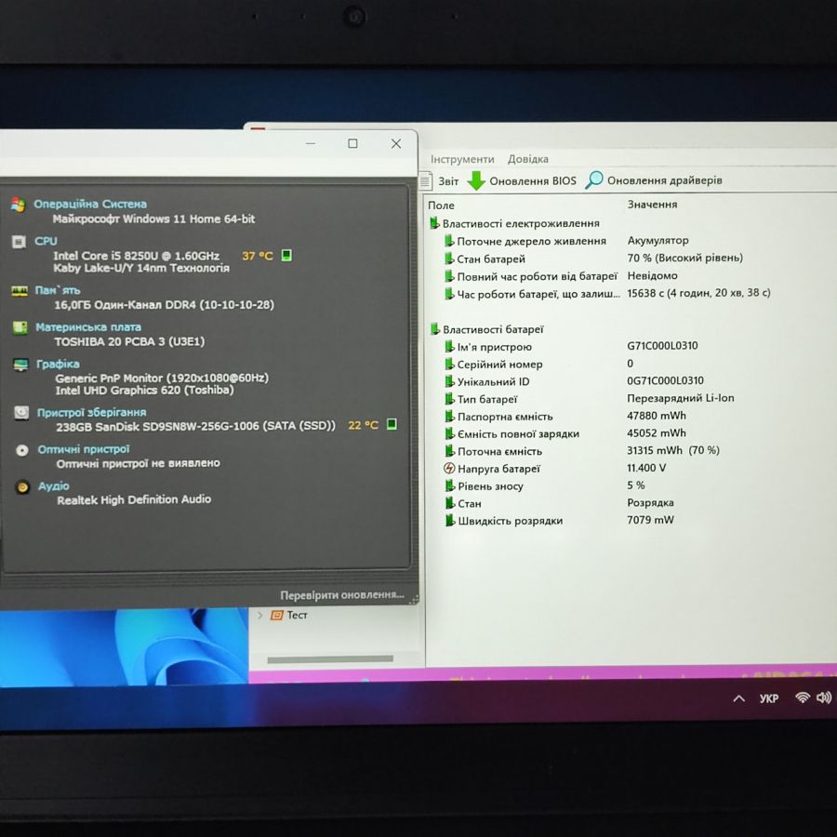Open the CPU section link

(x=46, y=241)
